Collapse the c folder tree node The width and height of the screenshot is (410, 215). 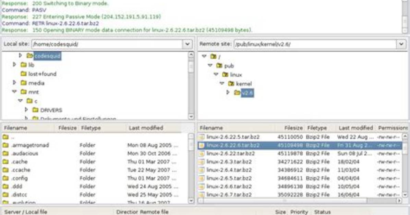[x=20, y=101]
